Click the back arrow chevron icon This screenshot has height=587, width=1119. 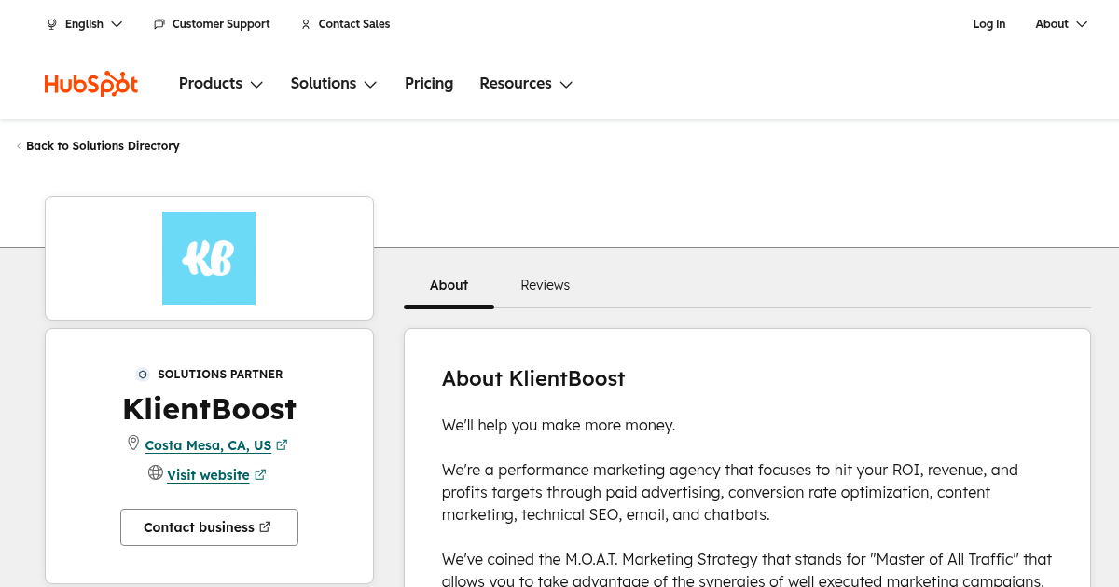coord(19,146)
